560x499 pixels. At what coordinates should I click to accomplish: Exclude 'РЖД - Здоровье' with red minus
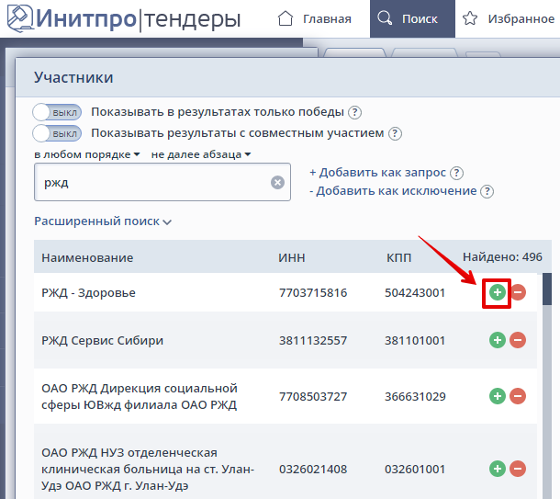(x=518, y=292)
